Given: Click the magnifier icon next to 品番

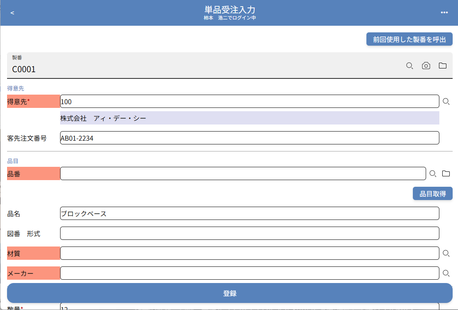Looking at the screenshot, I should point(433,173).
